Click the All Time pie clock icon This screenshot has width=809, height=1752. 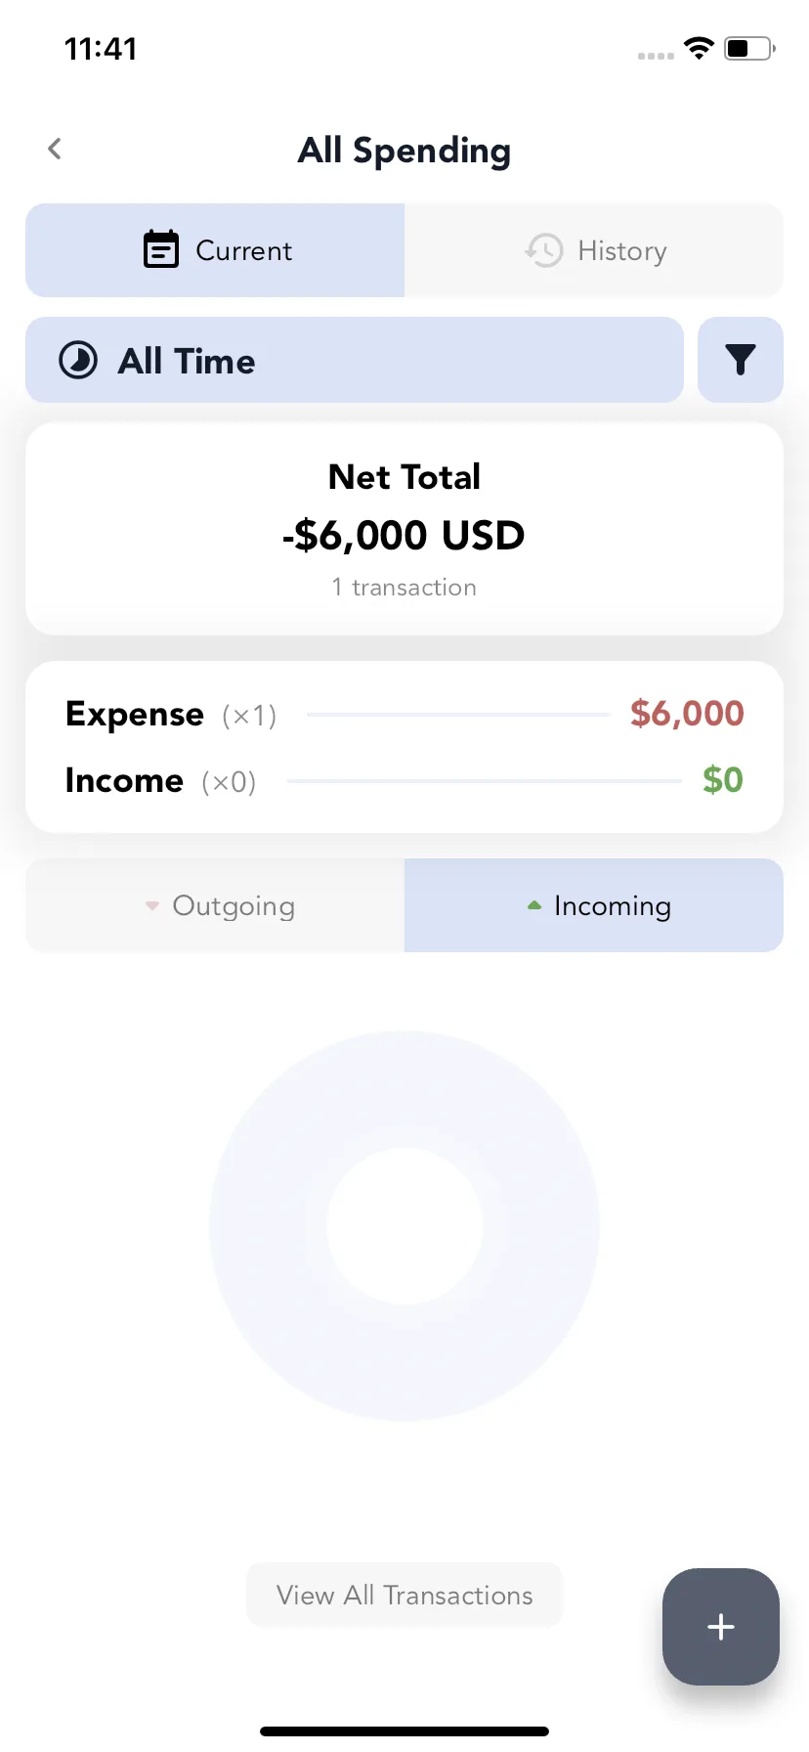point(78,360)
